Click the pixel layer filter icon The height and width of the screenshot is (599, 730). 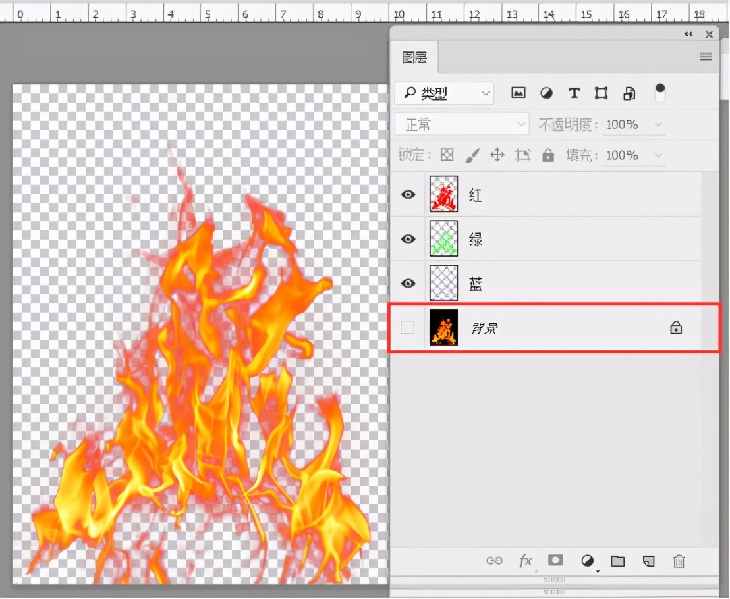(519, 93)
